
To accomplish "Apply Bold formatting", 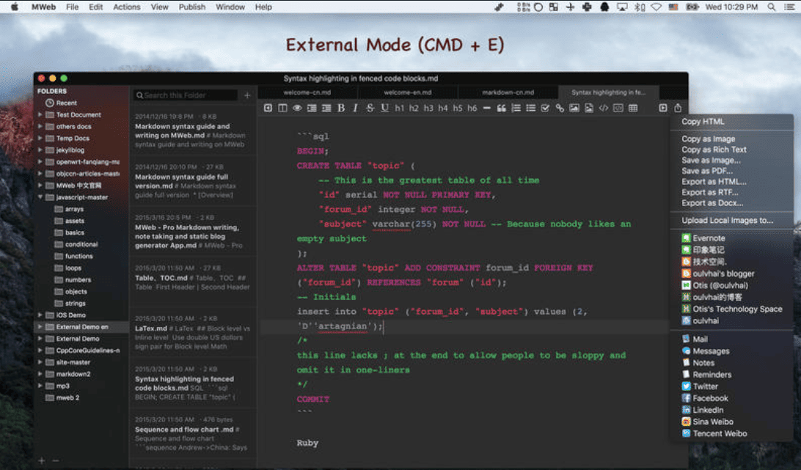I will click(341, 108).
